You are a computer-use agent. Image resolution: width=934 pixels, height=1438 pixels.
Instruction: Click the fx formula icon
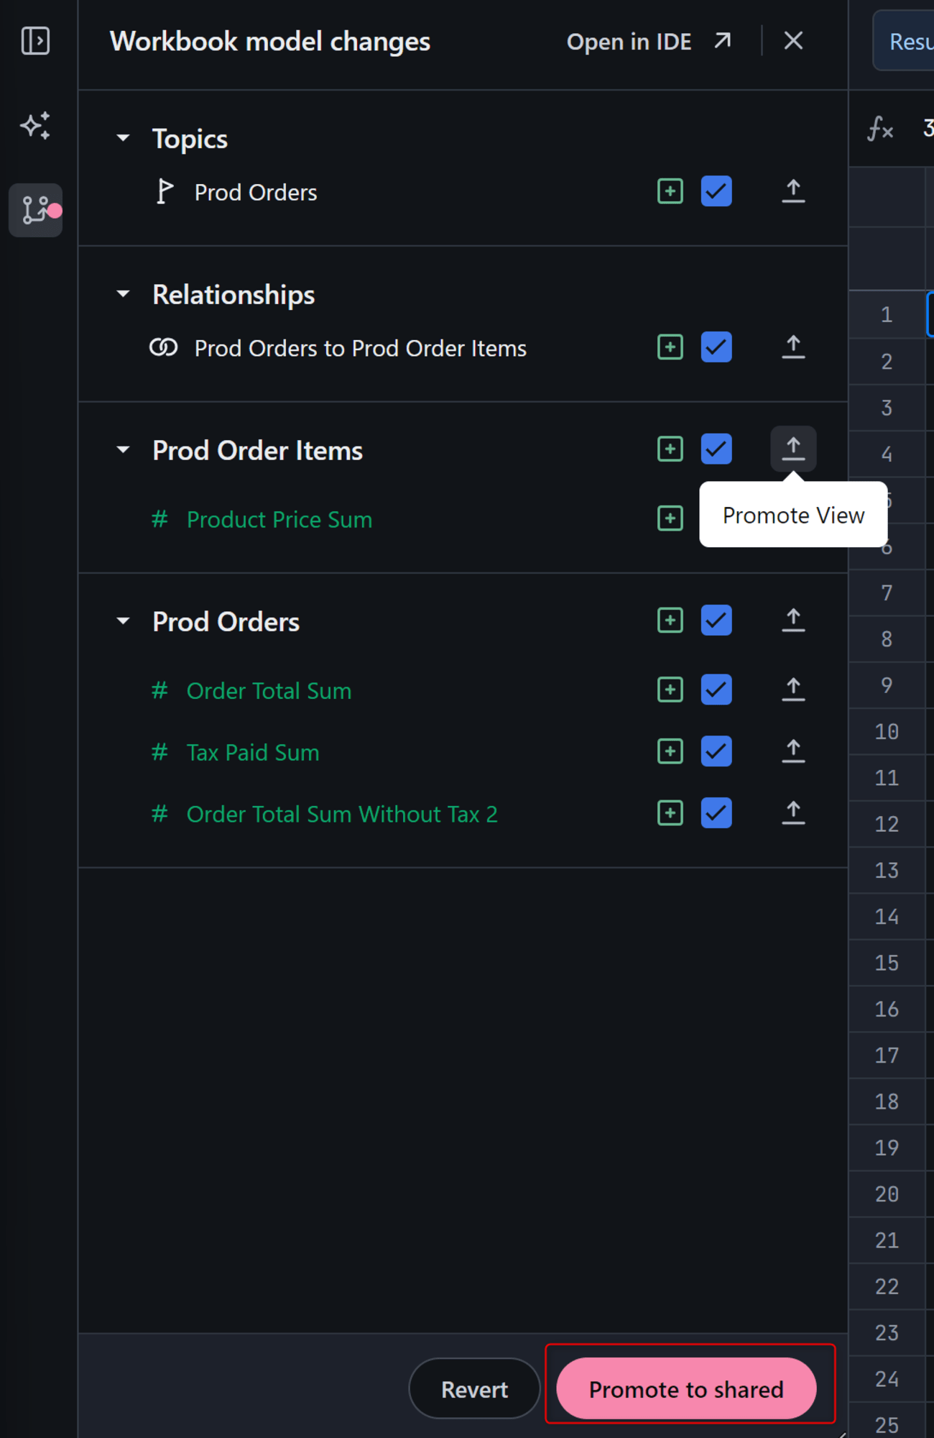pyautogui.click(x=880, y=129)
